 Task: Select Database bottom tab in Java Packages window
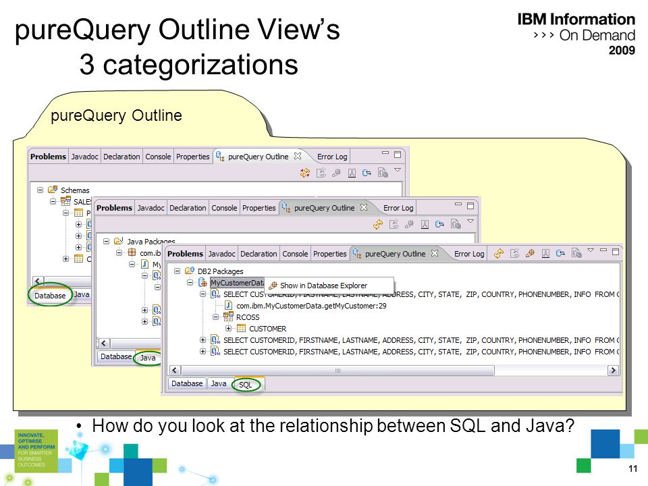[116, 356]
